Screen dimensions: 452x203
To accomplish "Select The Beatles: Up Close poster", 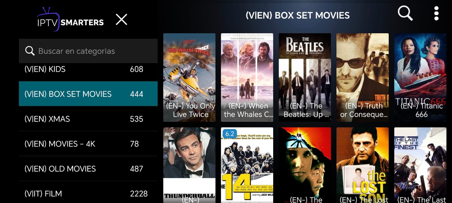I will click(x=305, y=78).
